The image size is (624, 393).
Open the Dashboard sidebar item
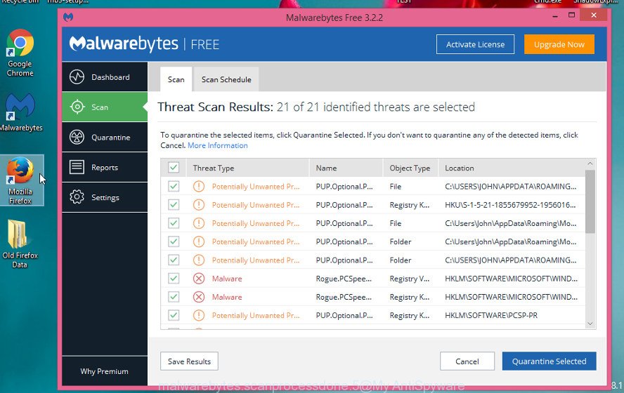coord(105,76)
